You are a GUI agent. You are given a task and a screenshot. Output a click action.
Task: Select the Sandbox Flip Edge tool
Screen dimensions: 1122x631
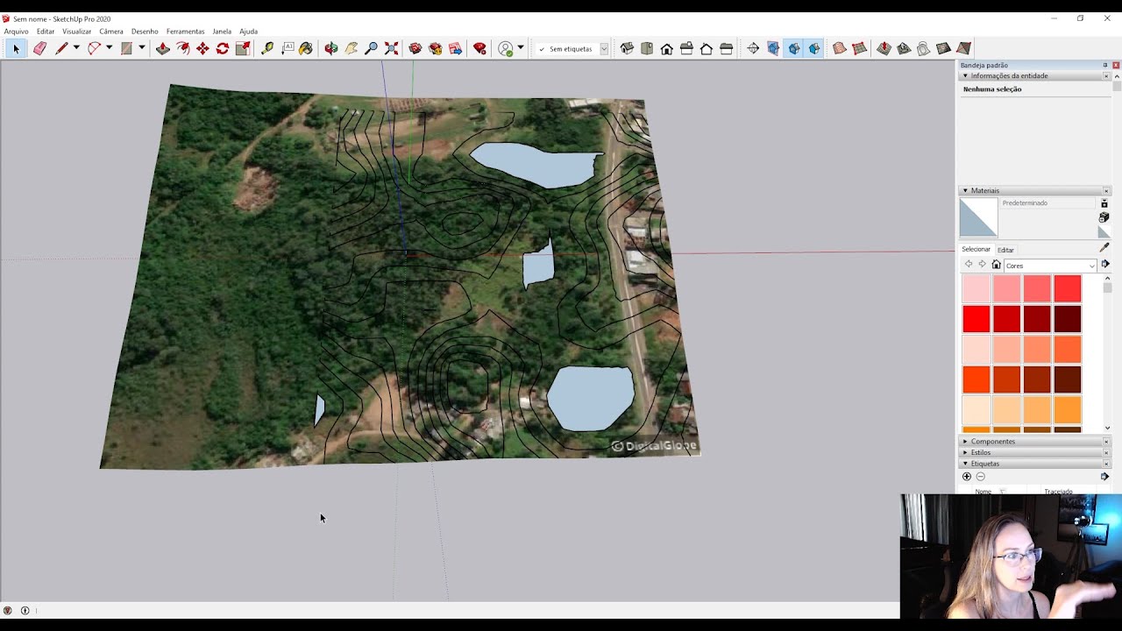[x=963, y=49]
